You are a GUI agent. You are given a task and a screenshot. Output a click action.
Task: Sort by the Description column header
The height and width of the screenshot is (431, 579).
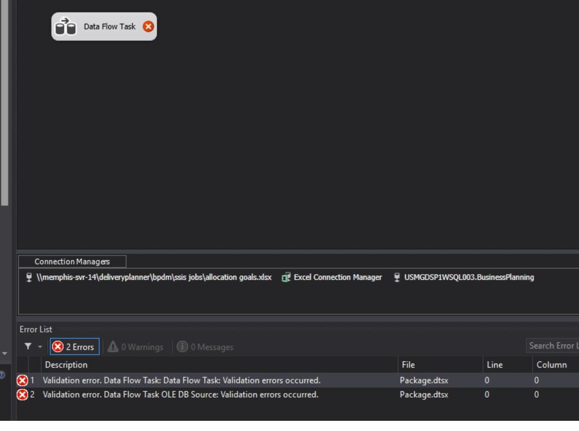click(219, 365)
